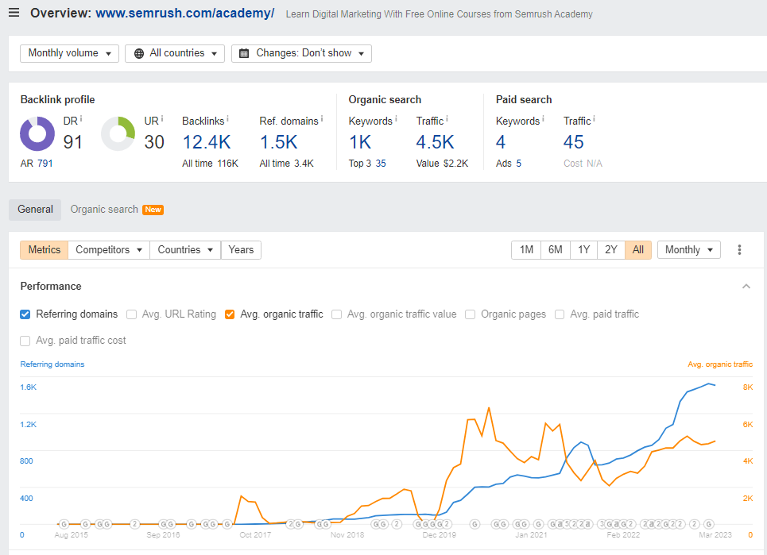Click the paid keywords value 4

click(501, 142)
